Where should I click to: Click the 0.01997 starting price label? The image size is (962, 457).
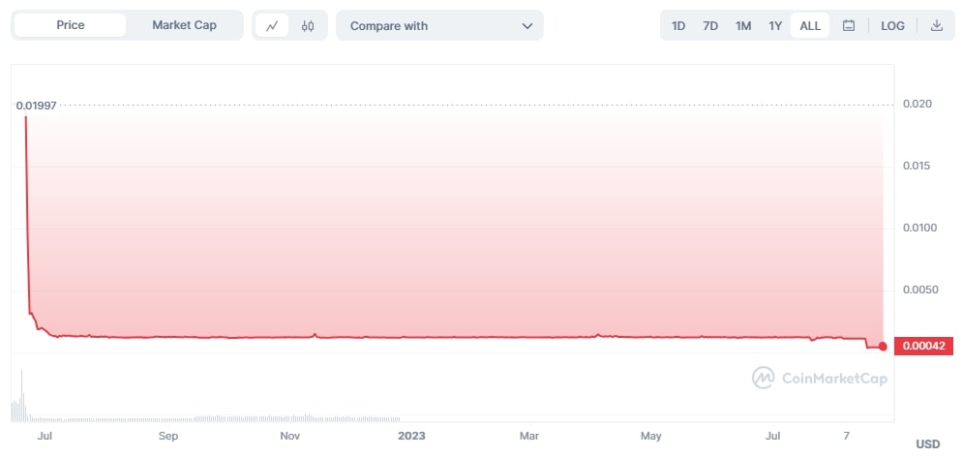(x=36, y=105)
